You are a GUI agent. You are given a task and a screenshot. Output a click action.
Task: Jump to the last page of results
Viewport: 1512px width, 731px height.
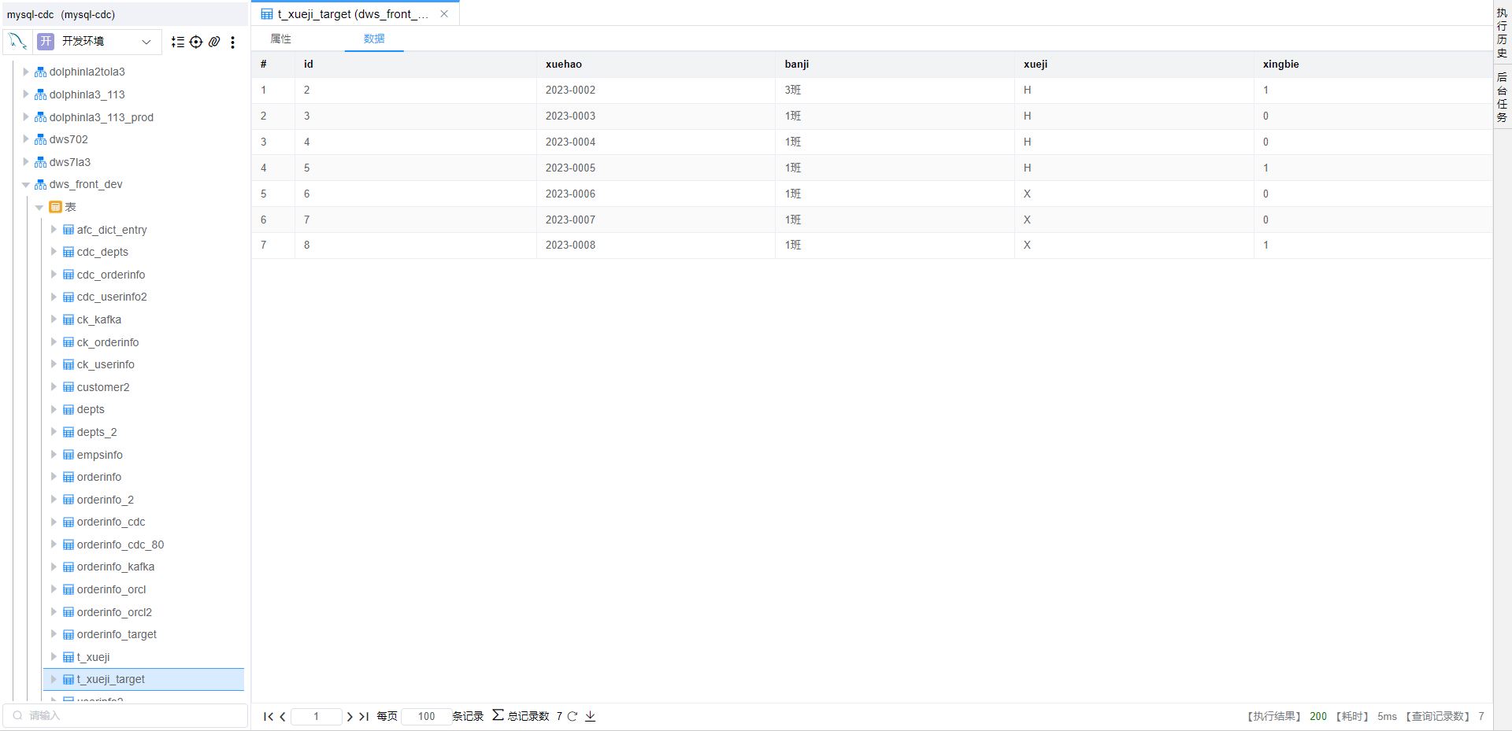click(364, 716)
